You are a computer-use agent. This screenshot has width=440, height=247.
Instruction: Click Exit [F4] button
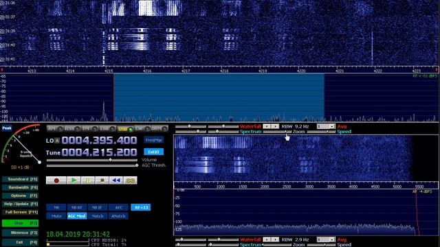coord(20,242)
